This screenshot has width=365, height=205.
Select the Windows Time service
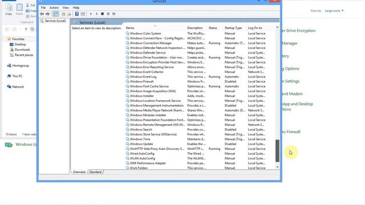pyautogui.click(x=140, y=139)
